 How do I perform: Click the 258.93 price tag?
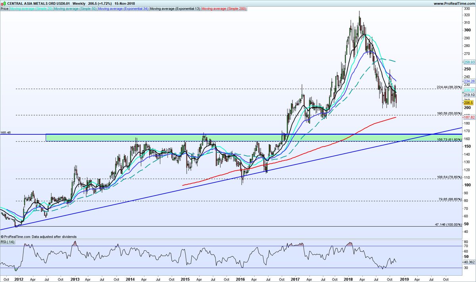coord(469,62)
